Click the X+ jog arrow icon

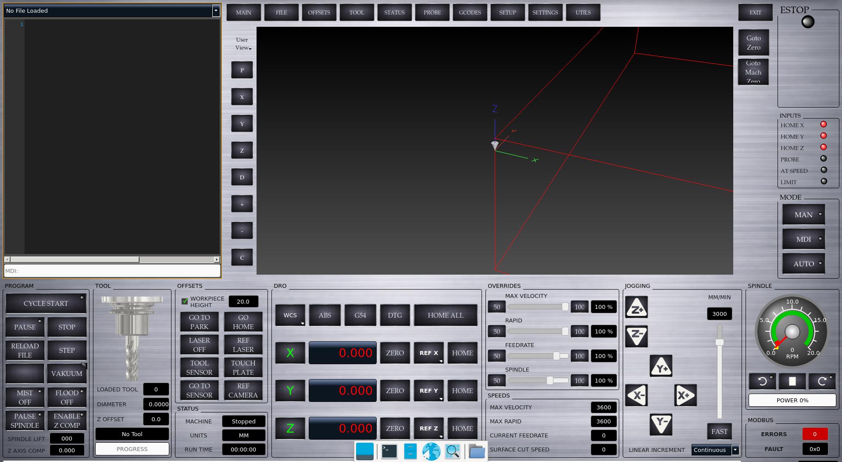point(685,395)
